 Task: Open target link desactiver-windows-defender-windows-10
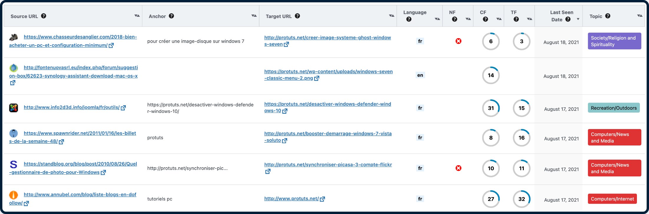[328, 107]
